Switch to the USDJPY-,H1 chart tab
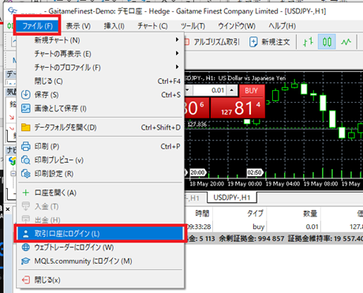Image resolution: width=363 pixels, height=293 pixels. (x=232, y=197)
